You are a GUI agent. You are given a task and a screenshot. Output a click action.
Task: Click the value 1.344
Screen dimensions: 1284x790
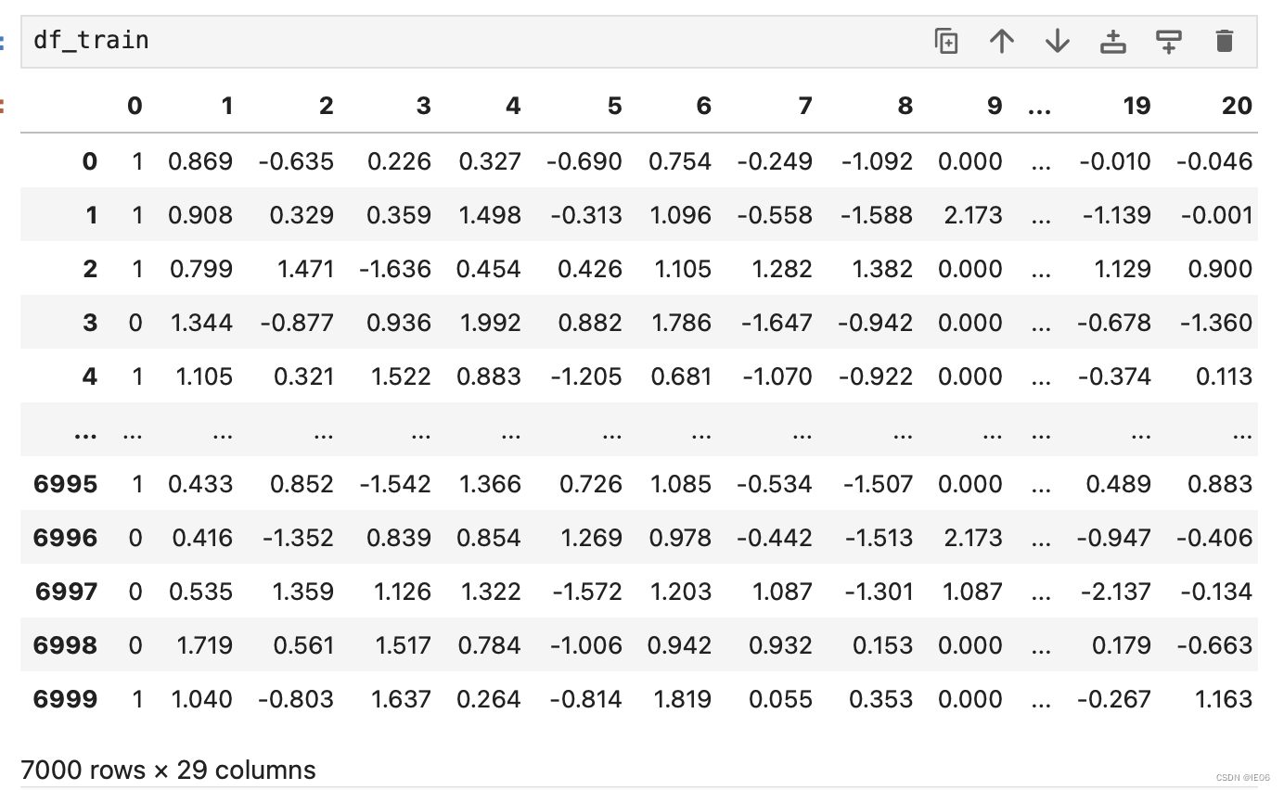200,323
